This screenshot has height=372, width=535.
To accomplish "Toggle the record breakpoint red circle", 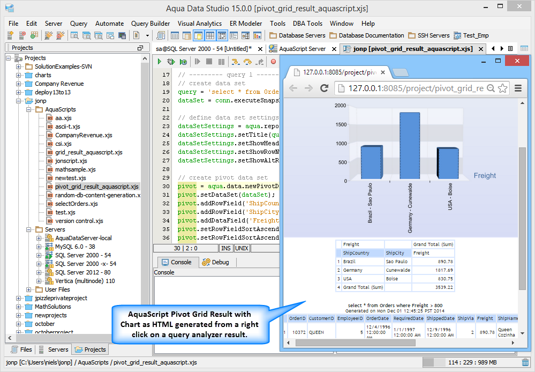I will tap(273, 62).
